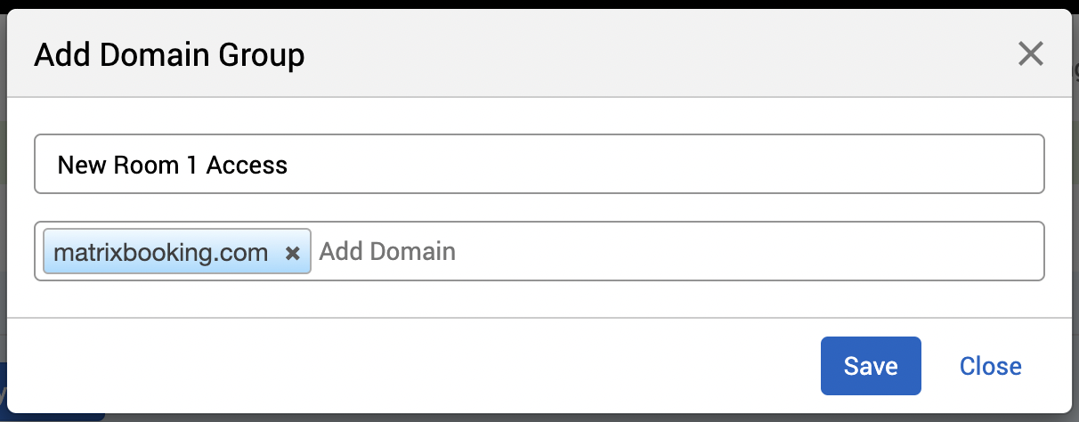1079x422 pixels.
Task: Place cursor after the word Access
Action: (289, 165)
